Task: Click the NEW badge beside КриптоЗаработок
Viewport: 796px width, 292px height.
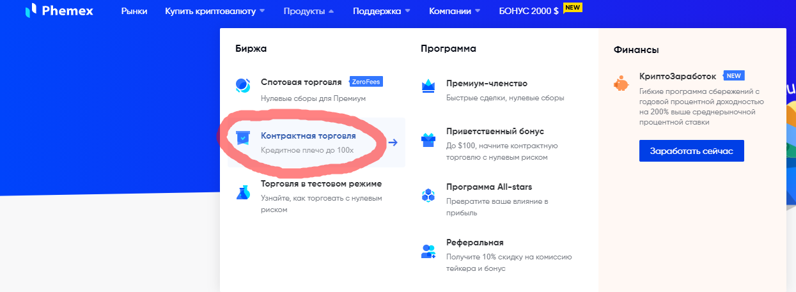Action: point(734,75)
